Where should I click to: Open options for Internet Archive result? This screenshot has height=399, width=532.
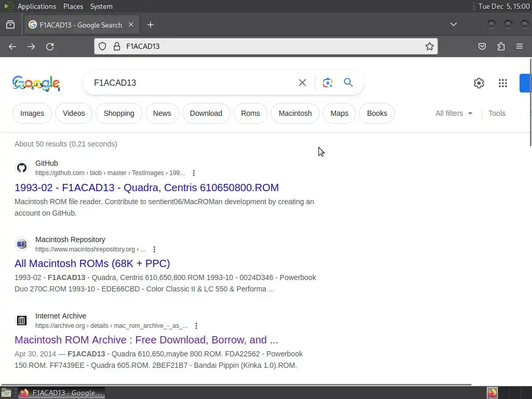pos(196,326)
